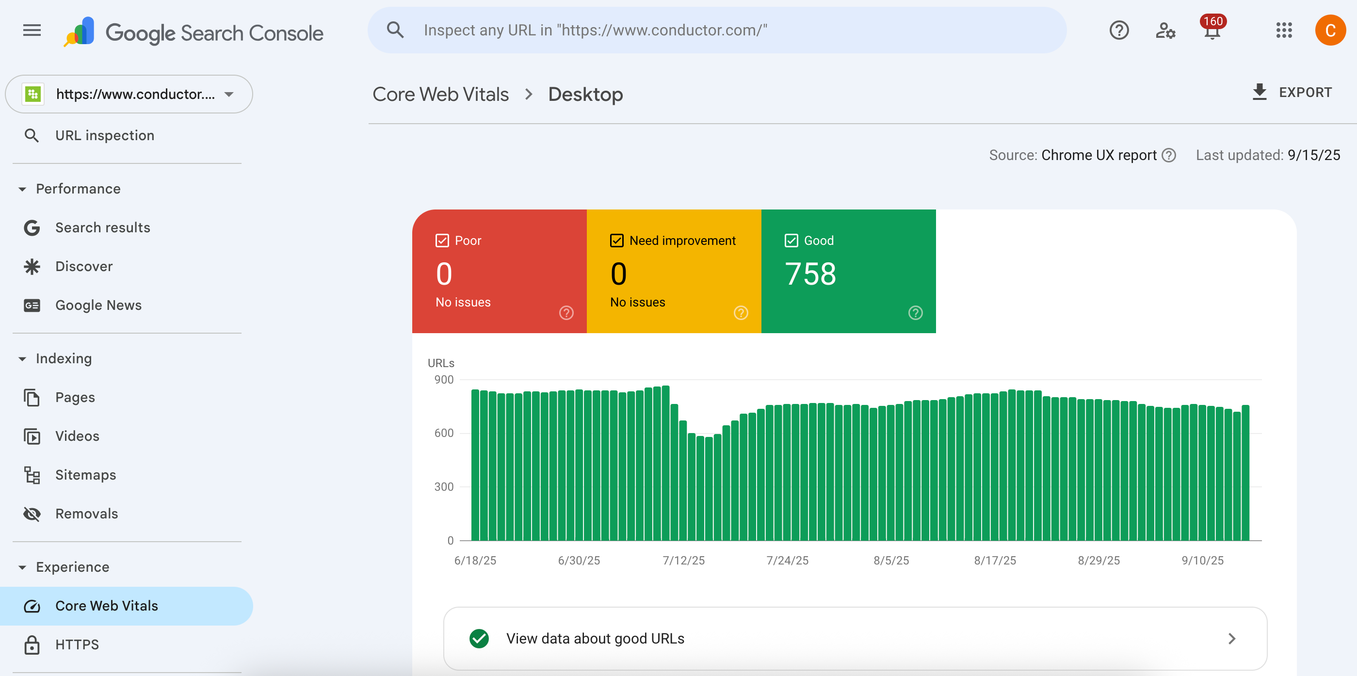The width and height of the screenshot is (1357, 676).
Task: Click the Desktop breadcrumb title
Action: point(585,94)
